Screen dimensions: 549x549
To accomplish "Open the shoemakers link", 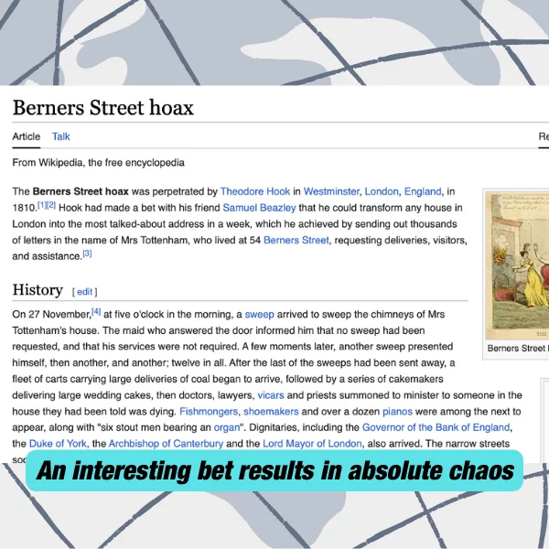I will coord(271,412).
